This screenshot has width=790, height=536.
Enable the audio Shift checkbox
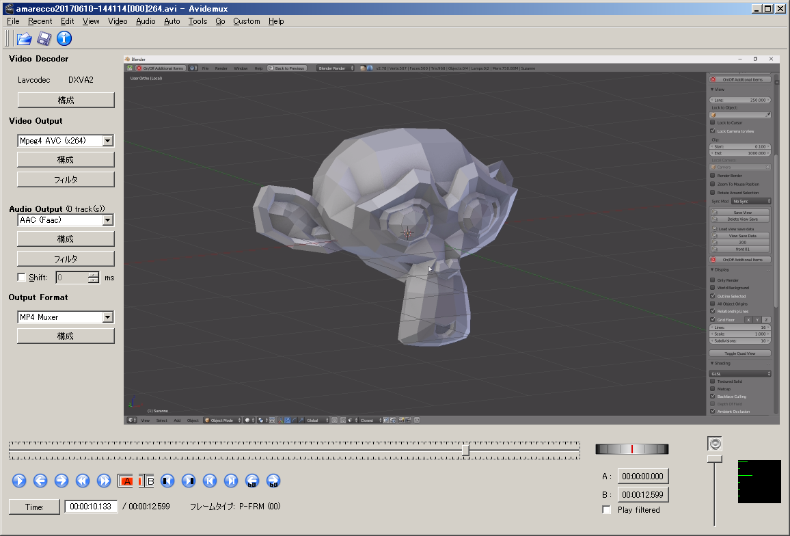tap(21, 278)
